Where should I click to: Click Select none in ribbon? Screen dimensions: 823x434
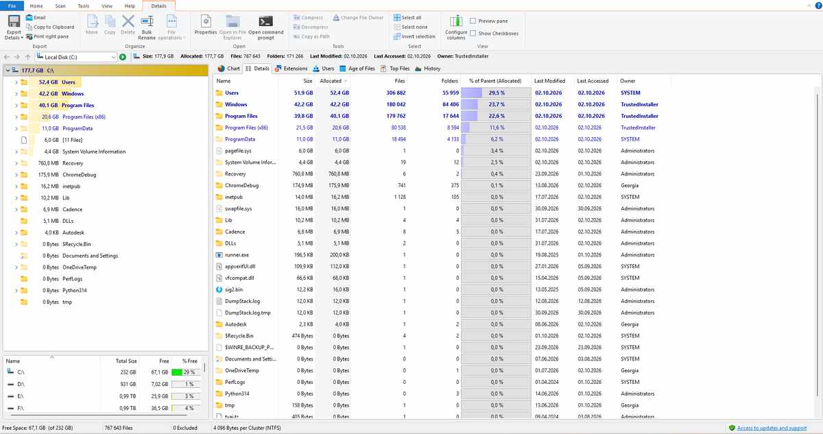point(410,27)
